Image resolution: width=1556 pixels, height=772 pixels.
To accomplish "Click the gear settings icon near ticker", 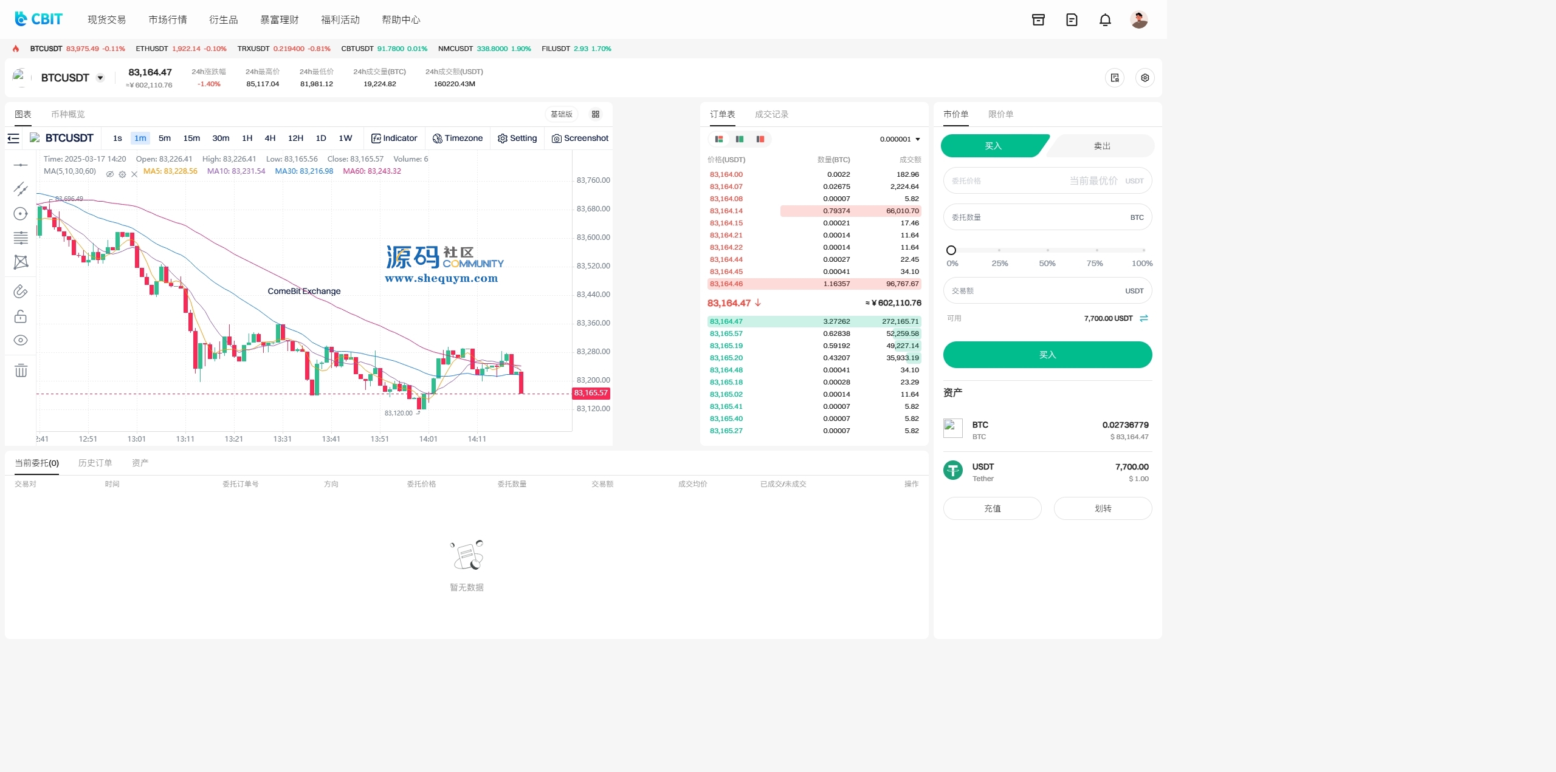I will [x=1145, y=78].
